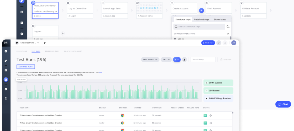Click the Log out step icon
The image size is (294, 131).
click(33, 26)
